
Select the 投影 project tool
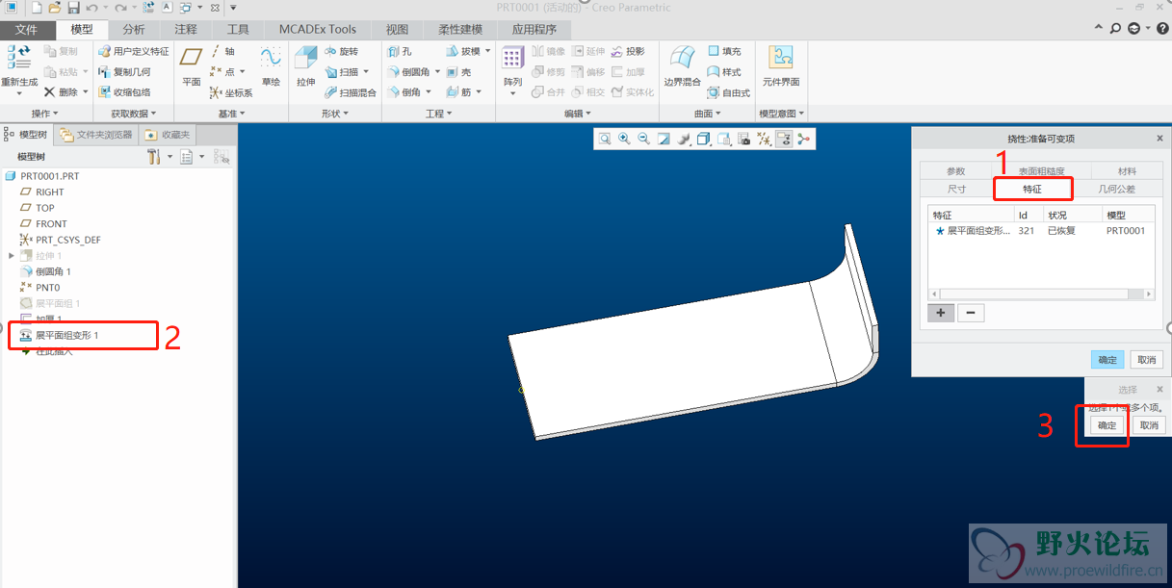pyautogui.click(x=627, y=51)
